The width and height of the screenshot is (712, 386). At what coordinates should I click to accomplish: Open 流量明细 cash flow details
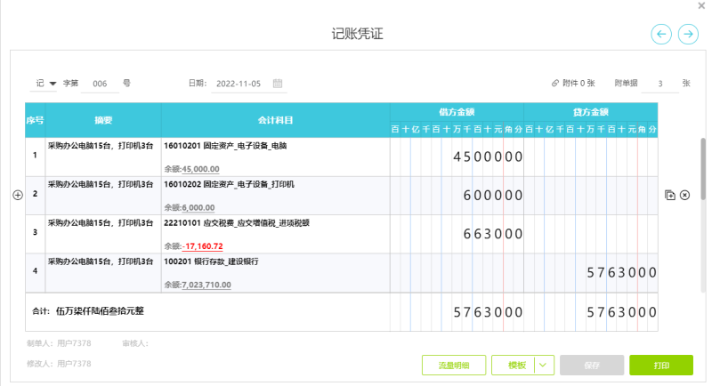pos(453,366)
